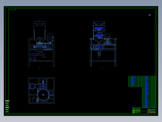Screen dimensions: 162x122
Task: Click the white revision label column at left edge
Action: click(7, 106)
